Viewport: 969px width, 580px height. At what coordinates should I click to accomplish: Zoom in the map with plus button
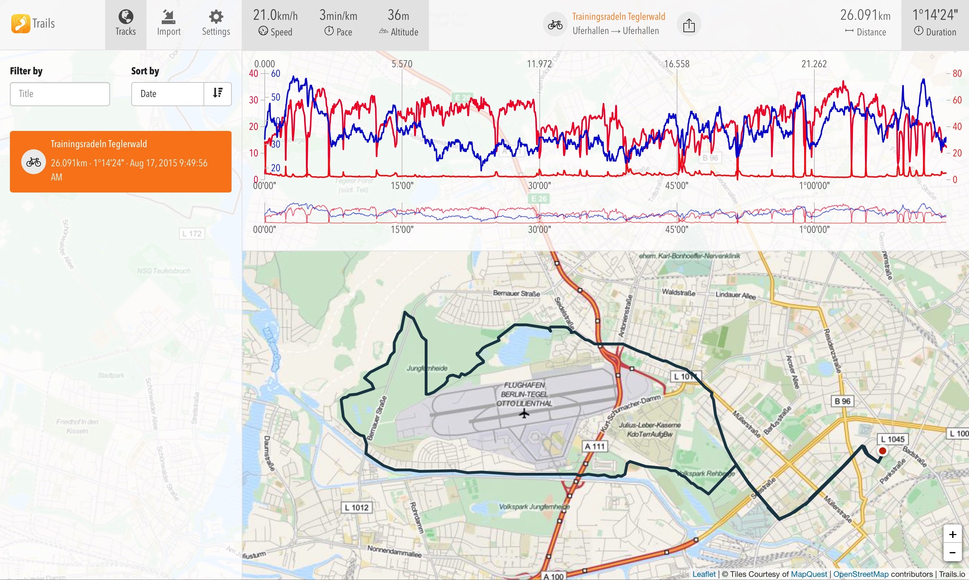[x=952, y=534]
